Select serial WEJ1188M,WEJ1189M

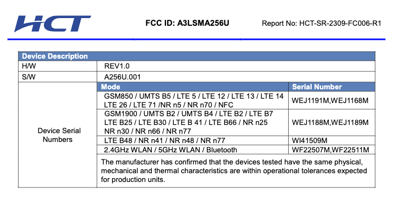pyautogui.click(x=330, y=122)
